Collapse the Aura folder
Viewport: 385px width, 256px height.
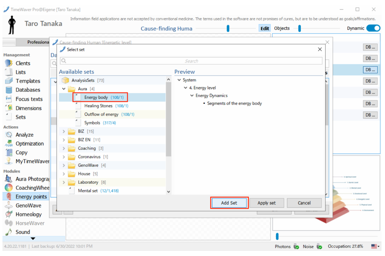(64, 89)
